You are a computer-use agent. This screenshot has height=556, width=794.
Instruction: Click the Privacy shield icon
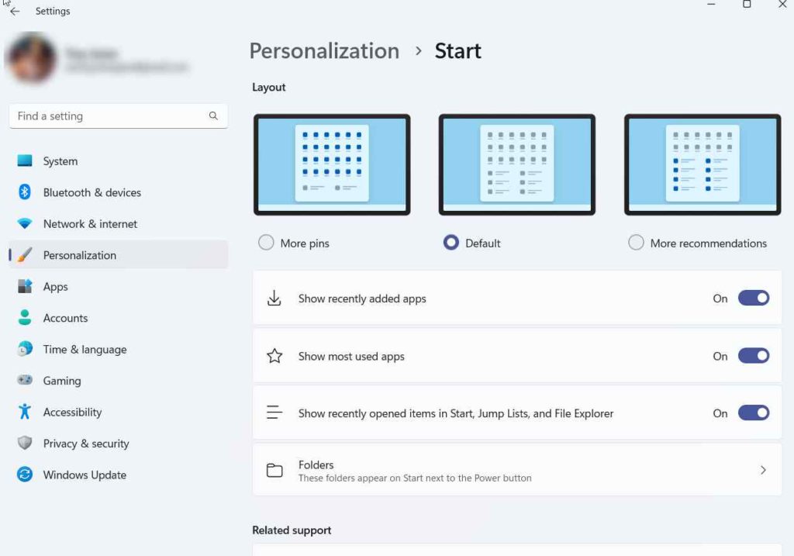(x=24, y=443)
